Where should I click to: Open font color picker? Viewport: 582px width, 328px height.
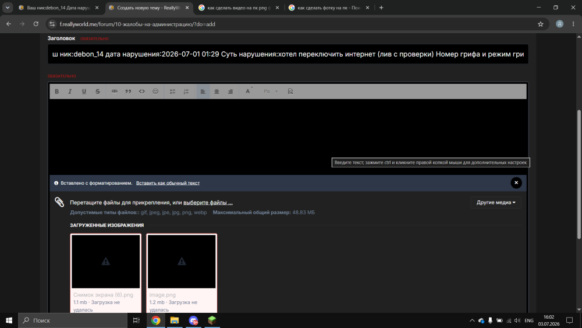tap(248, 91)
